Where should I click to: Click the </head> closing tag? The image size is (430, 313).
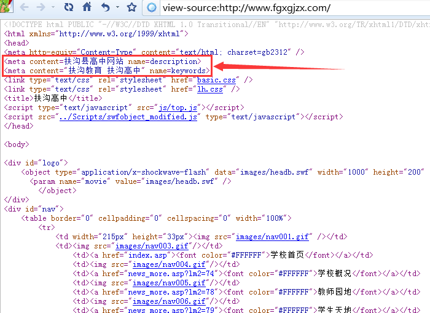(18, 126)
